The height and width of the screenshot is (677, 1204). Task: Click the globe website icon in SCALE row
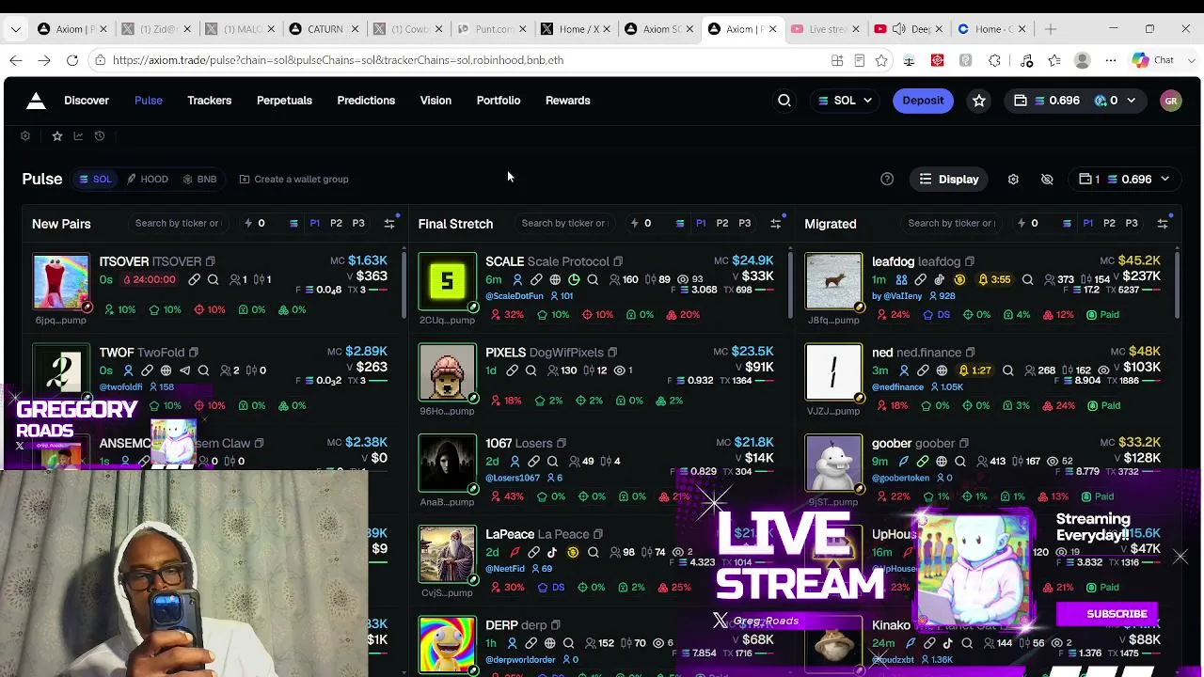(555, 279)
